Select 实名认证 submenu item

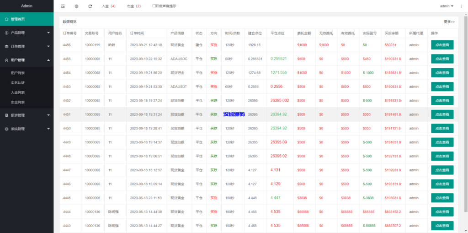pos(18,83)
